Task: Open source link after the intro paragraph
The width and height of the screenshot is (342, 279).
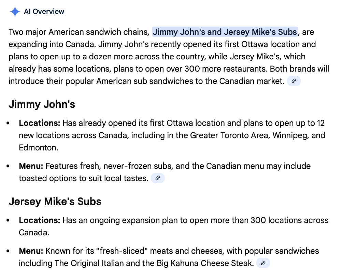Action: (294, 81)
